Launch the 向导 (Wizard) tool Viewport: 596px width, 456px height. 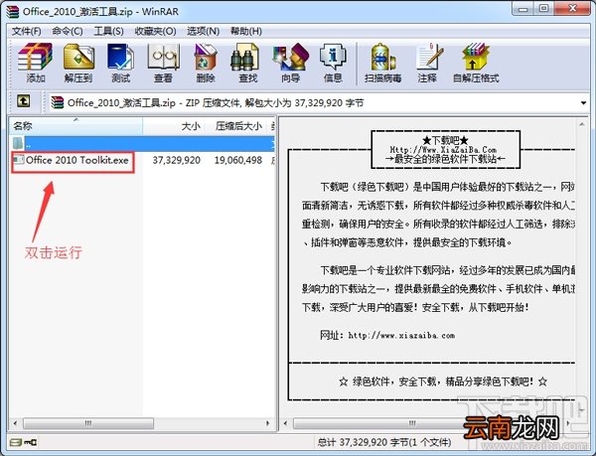coord(290,63)
